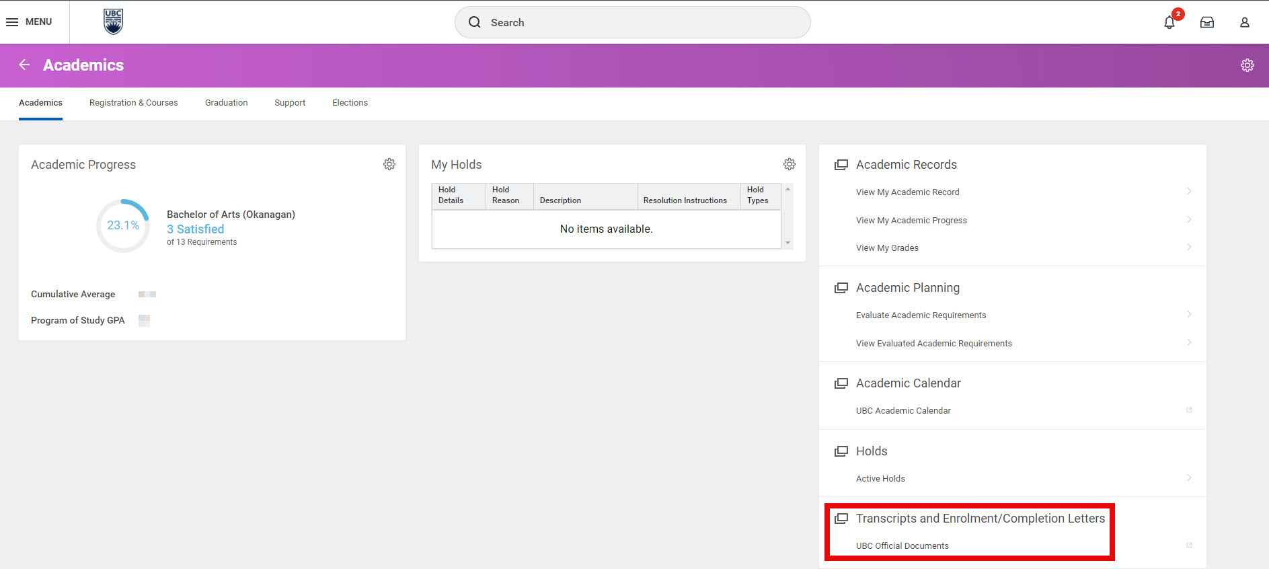Click the Hold Types column header
The image size is (1269, 569).
tap(760, 196)
